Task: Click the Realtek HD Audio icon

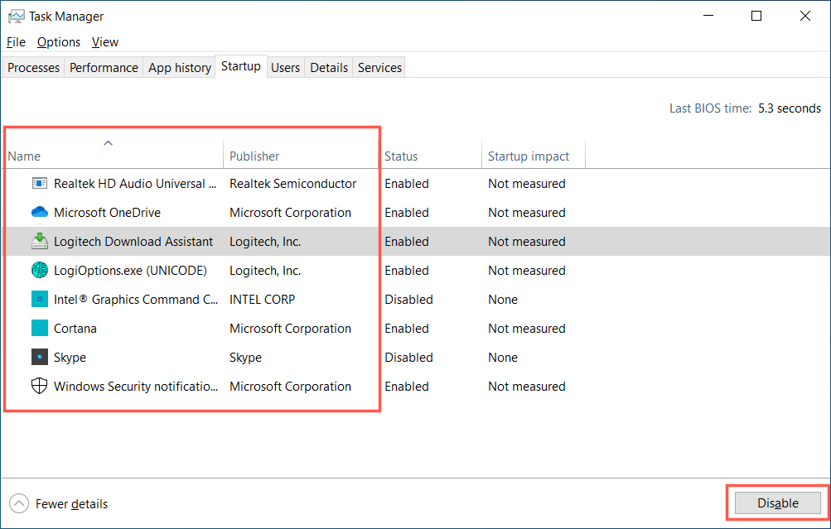Action: point(40,184)
